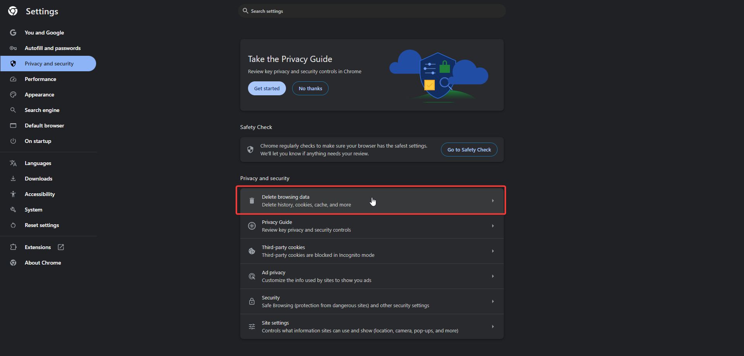
Task: Click the Google G icon in sidebar
Action: (x=13, y=33)
